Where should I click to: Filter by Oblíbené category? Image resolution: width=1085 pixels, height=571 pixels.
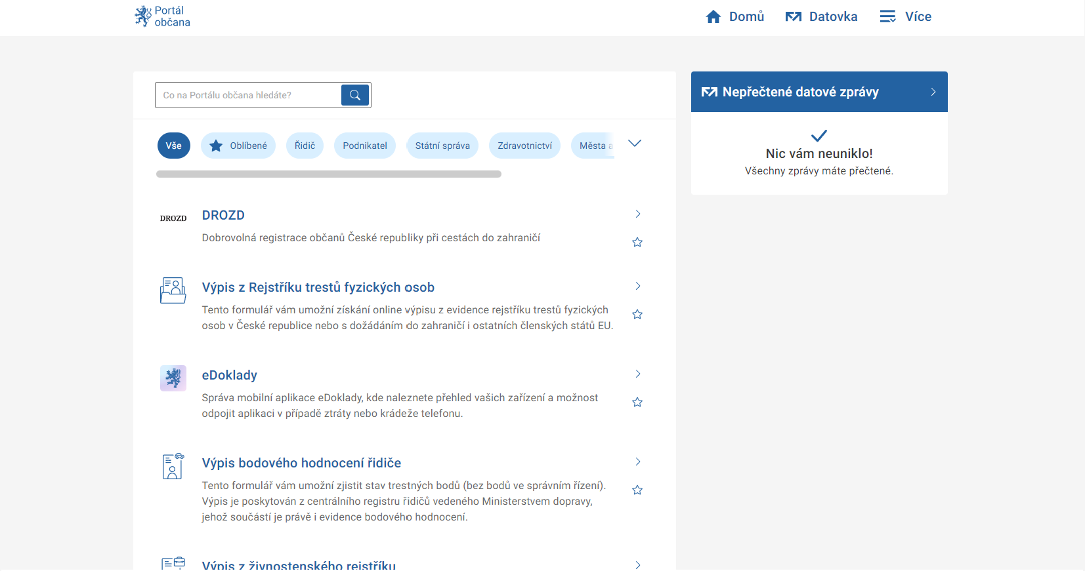tap(238, 146)
